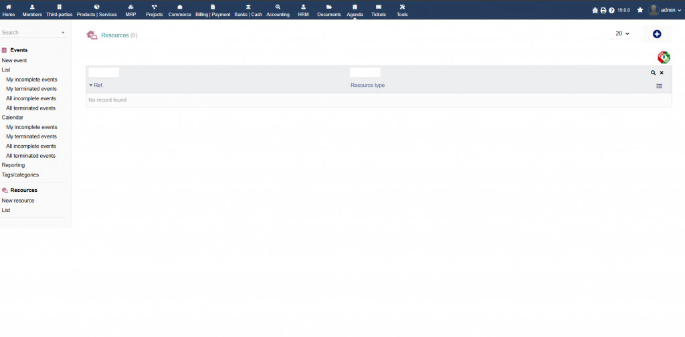Screen dimensions: 685x337
Task: Click the Resources page title icon
Action: (92, 35)
